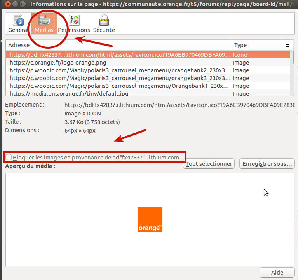Click the Orange logo media preview
The height and width of the screenshot is (280, 298).
(150, 219)
